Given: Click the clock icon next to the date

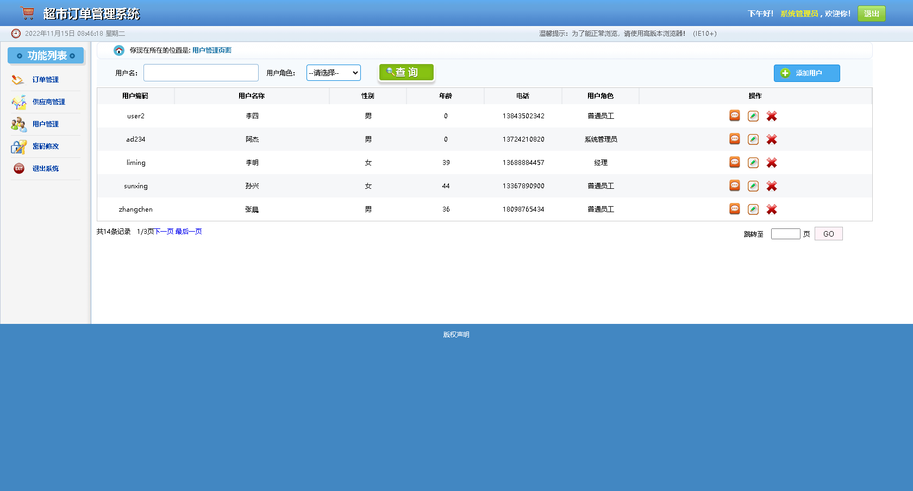Looking at the screenshot, I should [x=15, y=33].
